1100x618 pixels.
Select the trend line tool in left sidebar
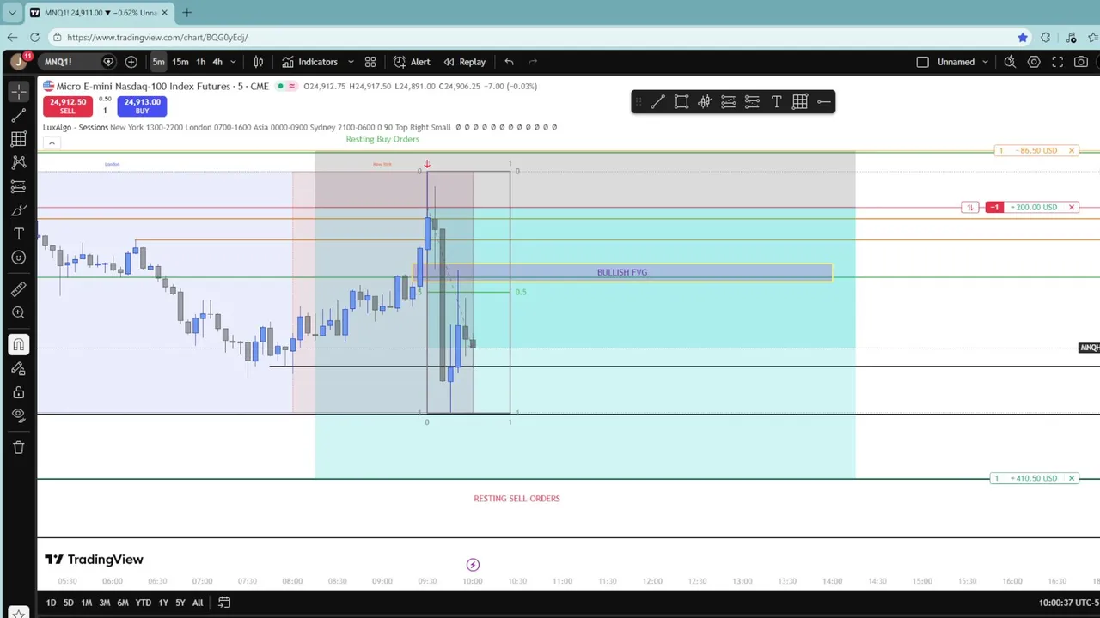[x=19, y=115]
